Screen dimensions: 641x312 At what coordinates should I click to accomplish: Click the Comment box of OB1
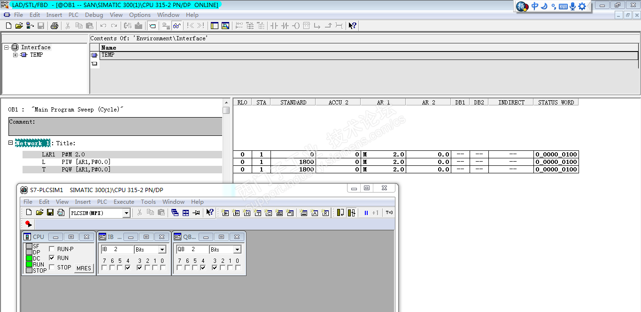[115, 126]
